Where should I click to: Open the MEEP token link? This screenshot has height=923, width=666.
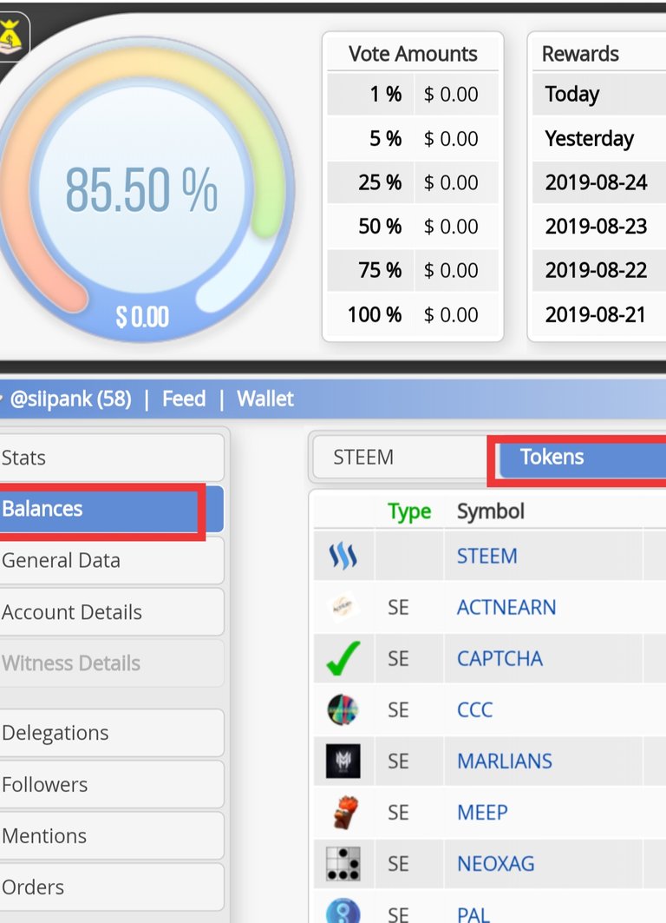482,813
